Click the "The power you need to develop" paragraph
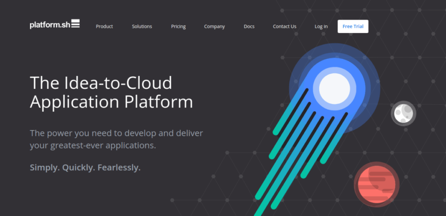This screenshot has width=446, height=216. pos(116,139)
